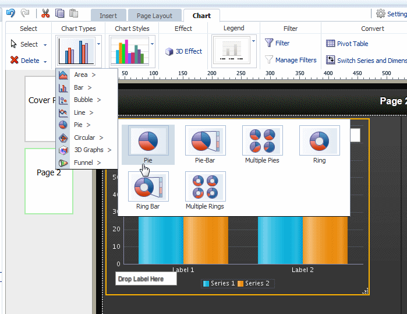The image size is (407, 314).
Task: Open the Select dropdown arrow
Action: pyautogui.click(x=45, y=45)
